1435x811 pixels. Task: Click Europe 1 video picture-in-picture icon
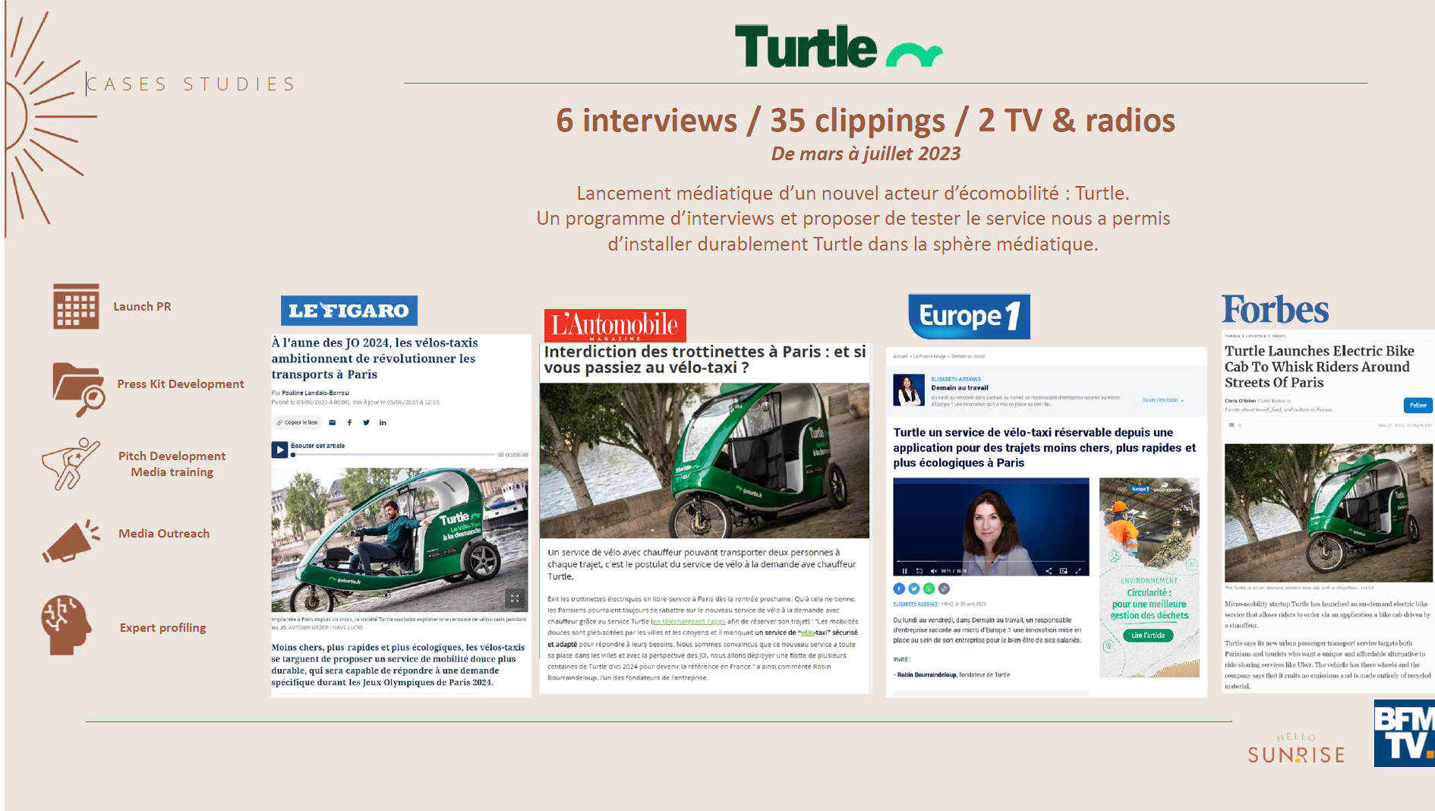(x=1064, y=571)
